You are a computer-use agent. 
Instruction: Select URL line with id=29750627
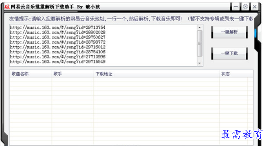pos(58,37)
